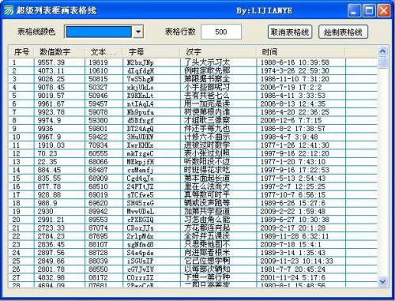
Task: Open the grid line color dropdown arrow
Action: (138, 32)
